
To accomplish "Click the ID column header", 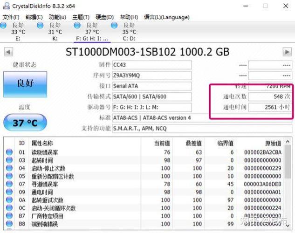I will [22, 143].
